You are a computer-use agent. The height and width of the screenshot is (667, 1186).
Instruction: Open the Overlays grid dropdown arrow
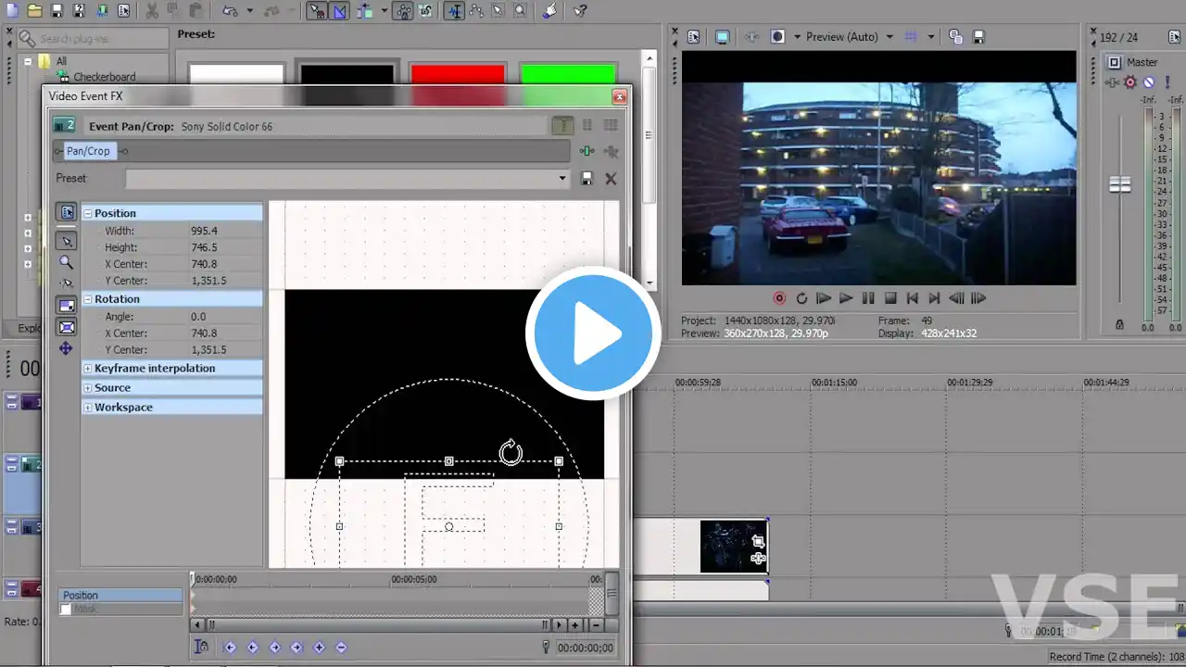[x=930, y=37]
